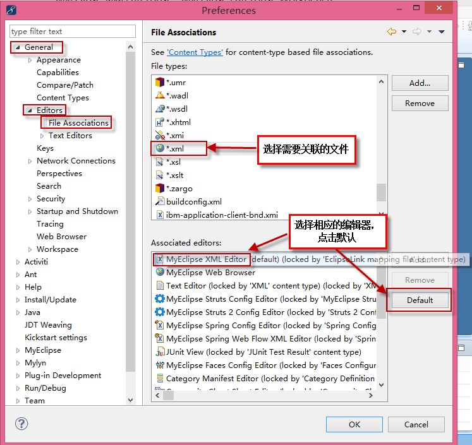Expand the Startup and Shutdown node
The width and height of the screenshot is (472, 445).
(30, 211)
